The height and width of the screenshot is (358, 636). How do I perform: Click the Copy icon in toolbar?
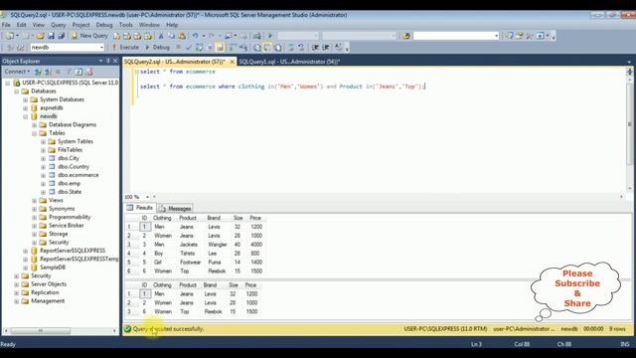coord(171,36)
